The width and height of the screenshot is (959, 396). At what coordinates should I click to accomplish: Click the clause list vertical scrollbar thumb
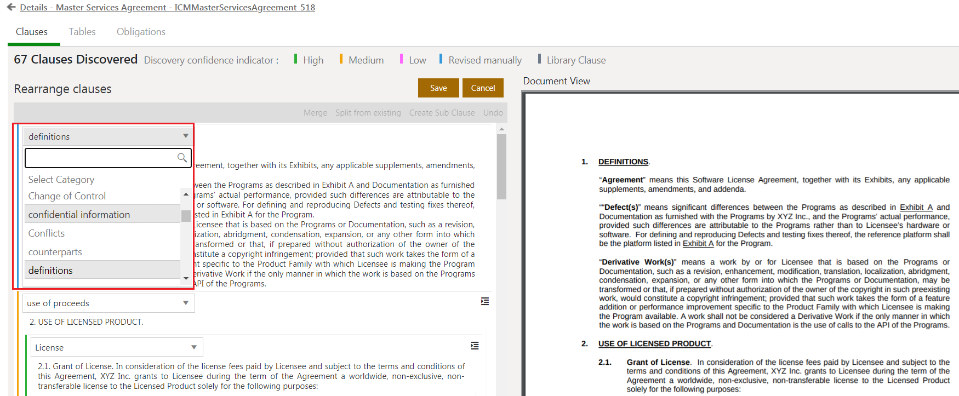(501, 166)
